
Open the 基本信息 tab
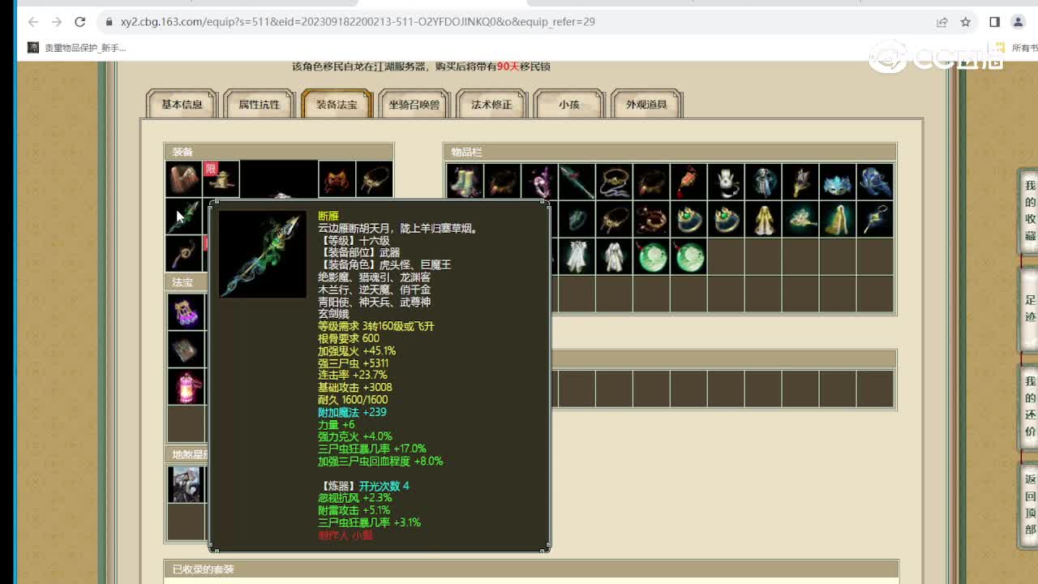pos(182,105)
